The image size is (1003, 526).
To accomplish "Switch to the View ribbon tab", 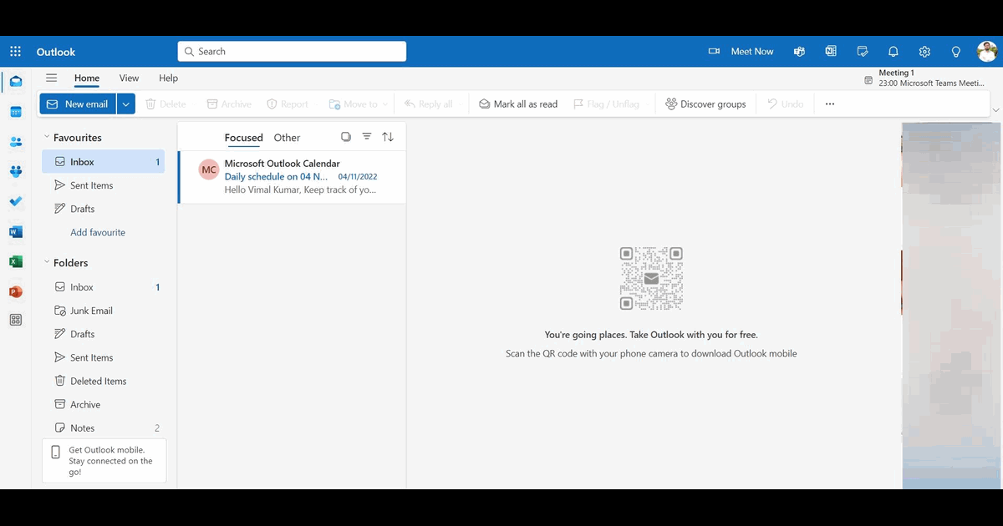I will [129, 78].
